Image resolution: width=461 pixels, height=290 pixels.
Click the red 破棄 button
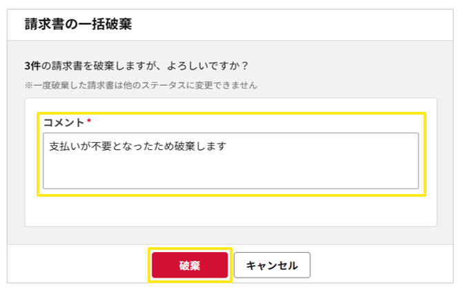(x=190, y=265)
